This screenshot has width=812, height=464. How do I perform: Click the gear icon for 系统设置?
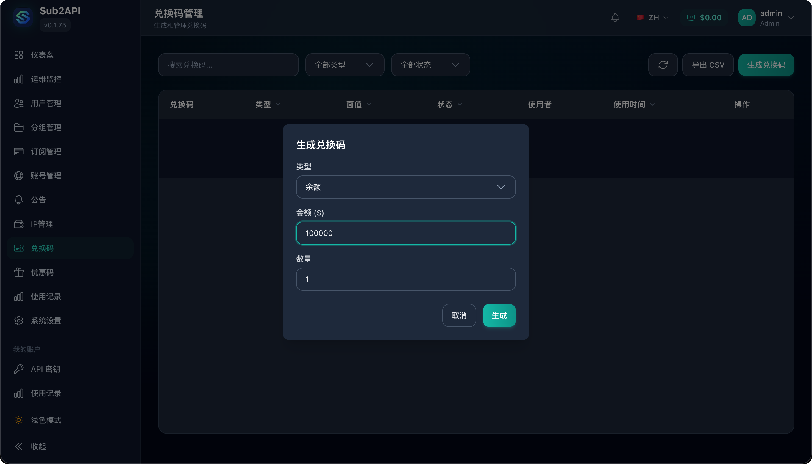point(18,321)
